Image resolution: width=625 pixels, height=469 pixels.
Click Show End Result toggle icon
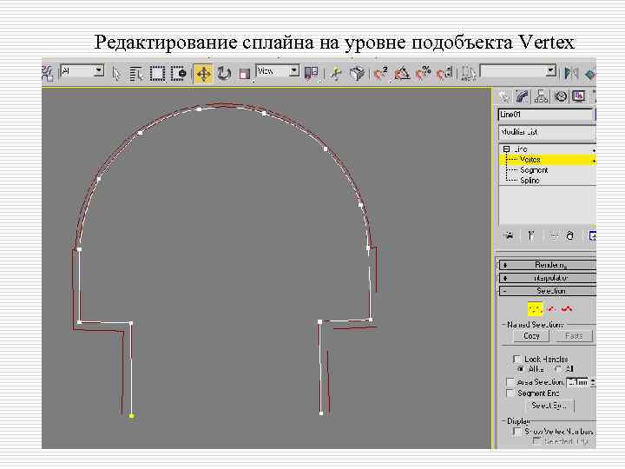tap(531, 236)
